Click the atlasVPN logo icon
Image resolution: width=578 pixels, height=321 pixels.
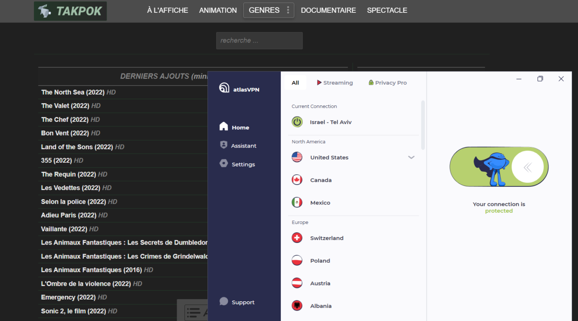224,88
